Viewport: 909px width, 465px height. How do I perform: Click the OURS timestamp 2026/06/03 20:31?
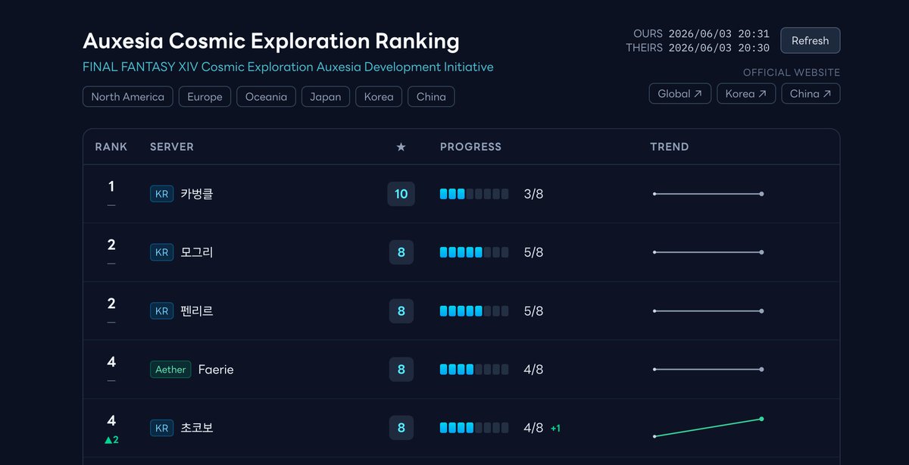[x=719, y=34]
